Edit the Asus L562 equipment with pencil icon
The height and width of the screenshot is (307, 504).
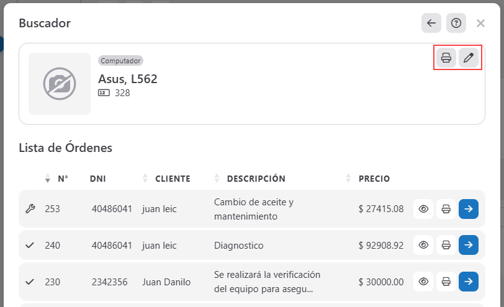469,58
